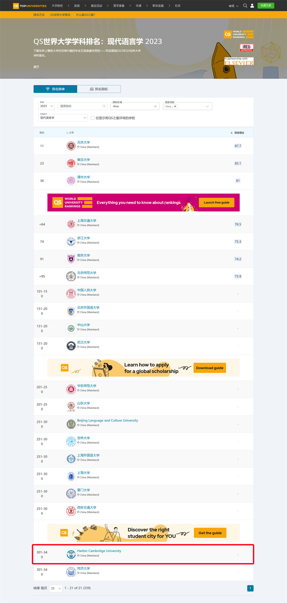Remove the China country tag
Image resolution: width=287 pixels, height=603 pixels.
(175, 106)
